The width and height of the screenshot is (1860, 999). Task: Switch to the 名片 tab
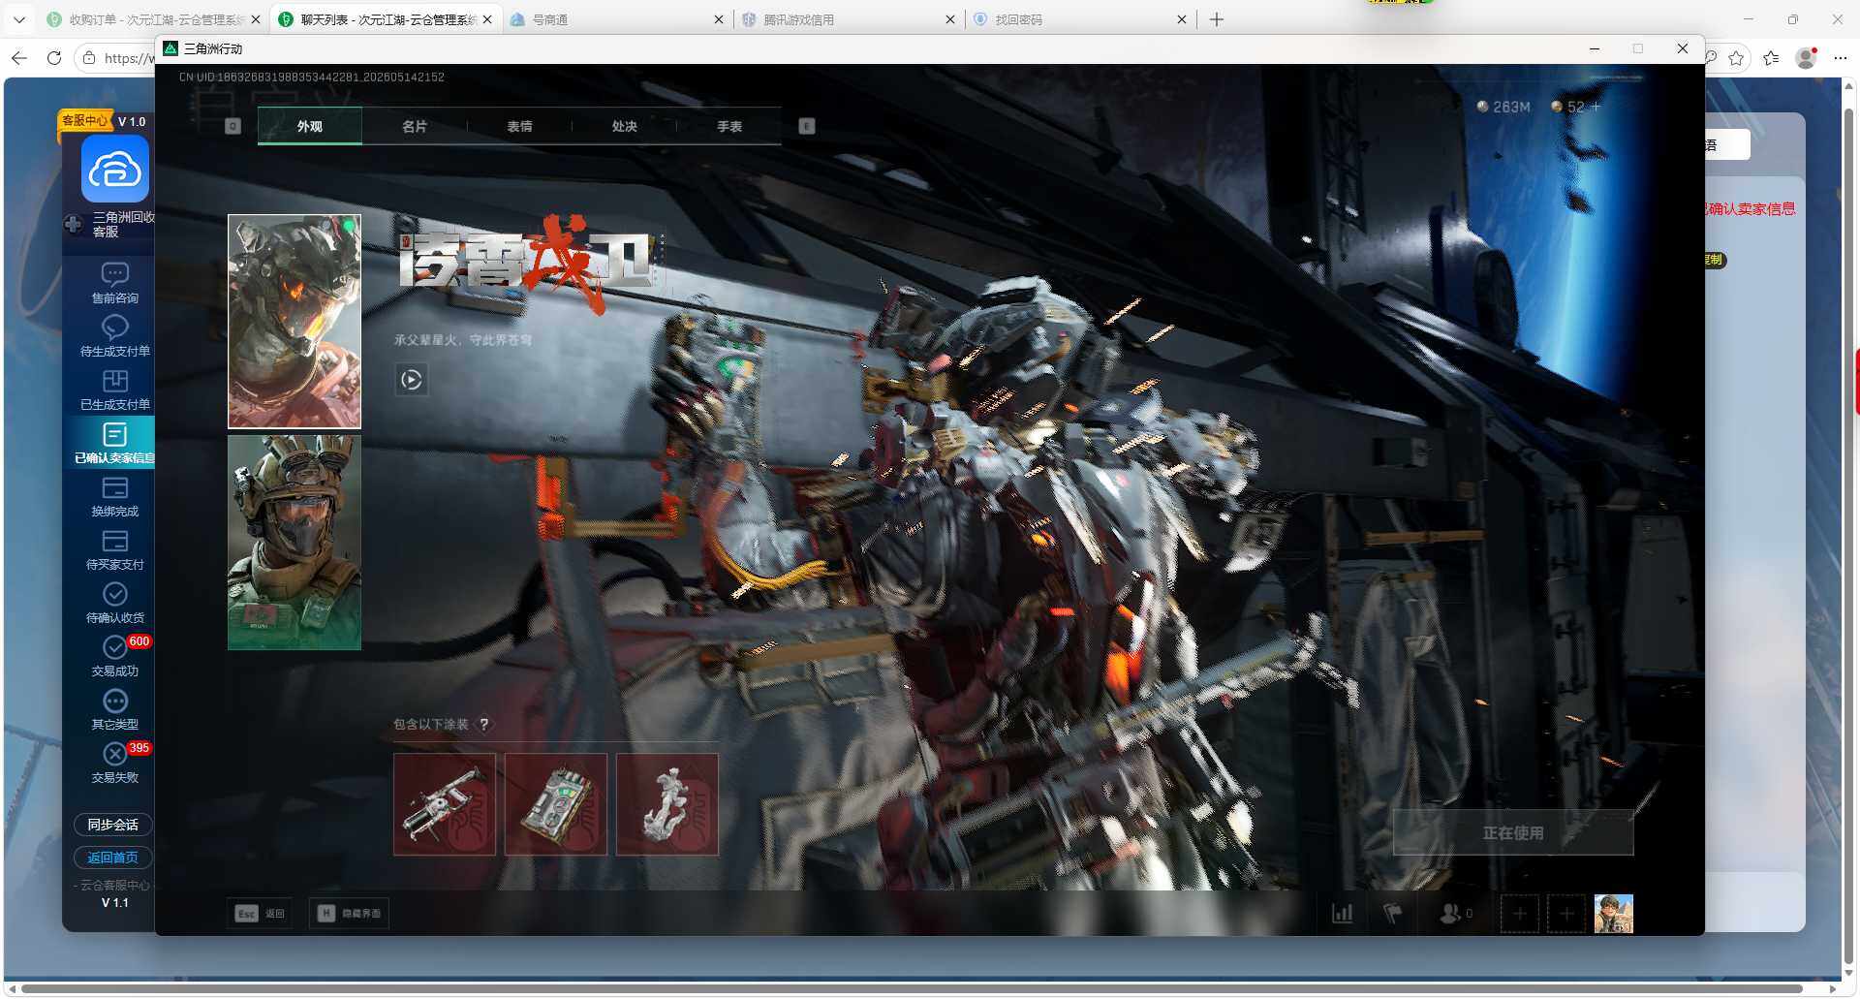click(x=415, y=126)
